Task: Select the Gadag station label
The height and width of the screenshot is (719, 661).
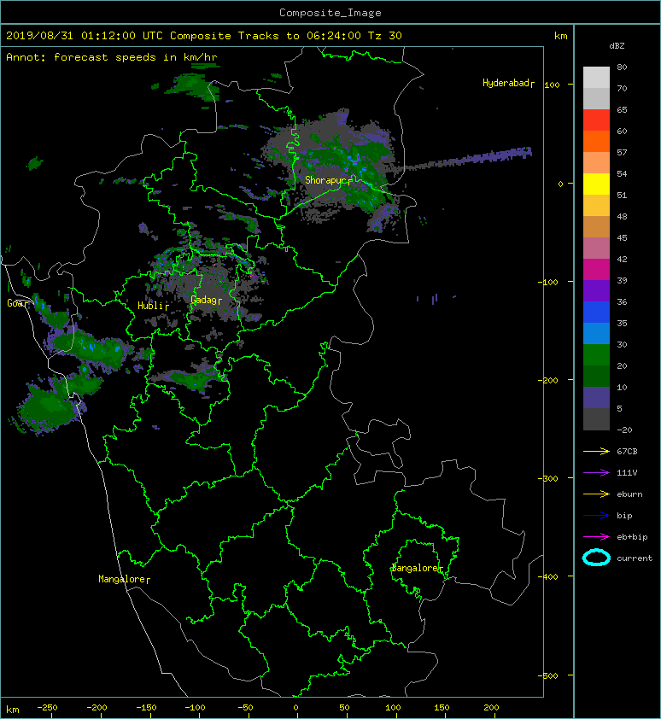Action: click(206, 300)
